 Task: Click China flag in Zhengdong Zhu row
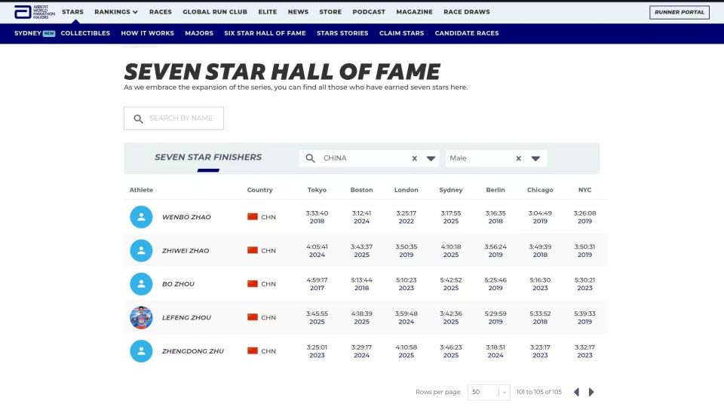(x=253, y=350)
